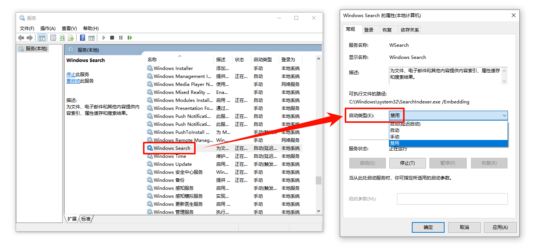Image resolution: width=535 pixels, height=251 pixels.
Task: Select Windows 更新医生服务 row name
Action: coord(178,204)
